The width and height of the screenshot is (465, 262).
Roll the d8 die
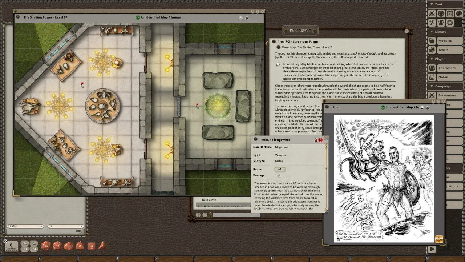(80, 246)
